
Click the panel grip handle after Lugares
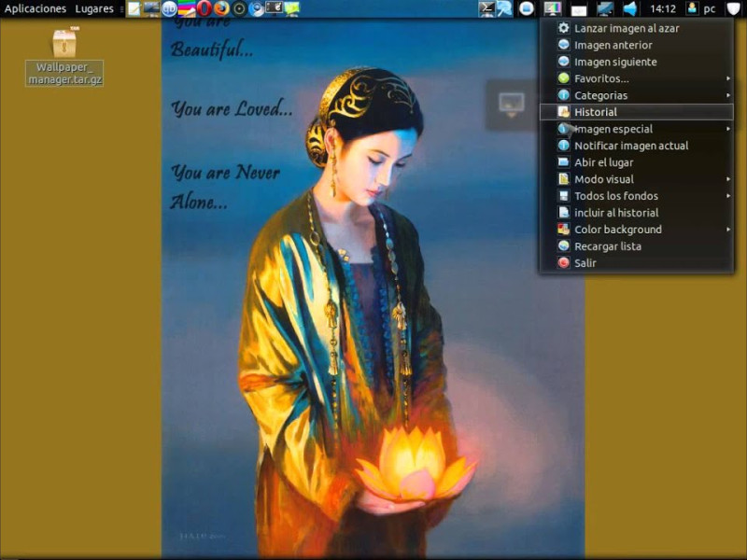[122, 9]
